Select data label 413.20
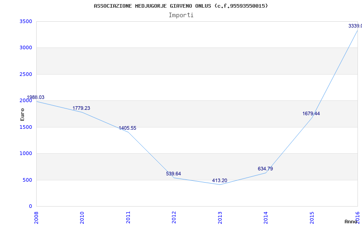Screen dimensions: 362x226 point(219,180)
